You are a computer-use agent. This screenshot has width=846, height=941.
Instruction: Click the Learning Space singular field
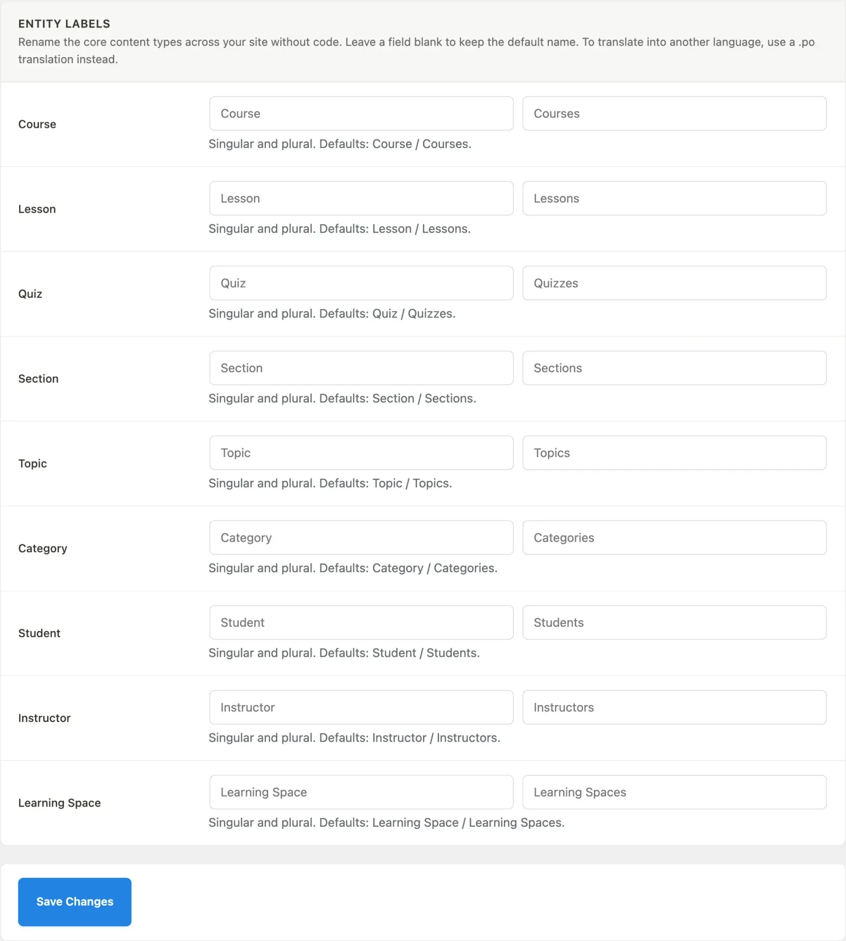point(361,792)
